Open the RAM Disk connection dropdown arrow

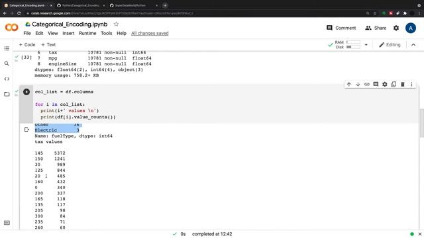(x=366, y=45)
